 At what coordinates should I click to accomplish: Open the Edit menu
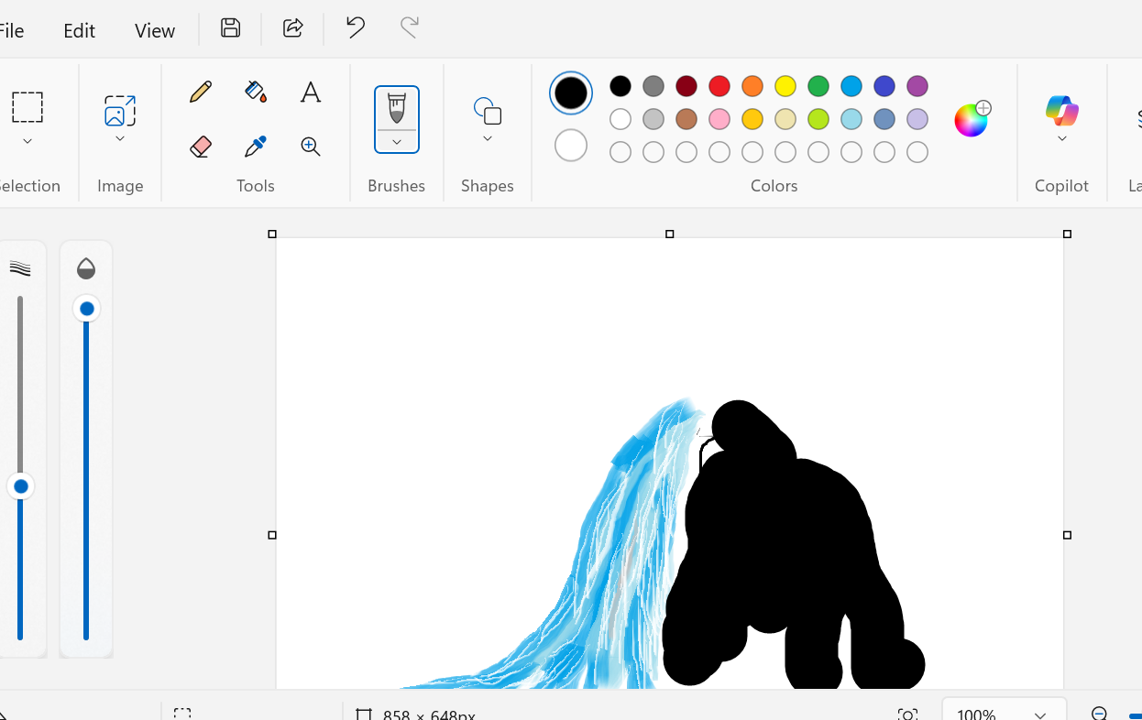[x=79, y=30]
